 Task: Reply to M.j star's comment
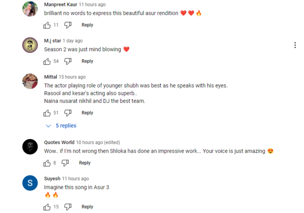tap(87, 61)
